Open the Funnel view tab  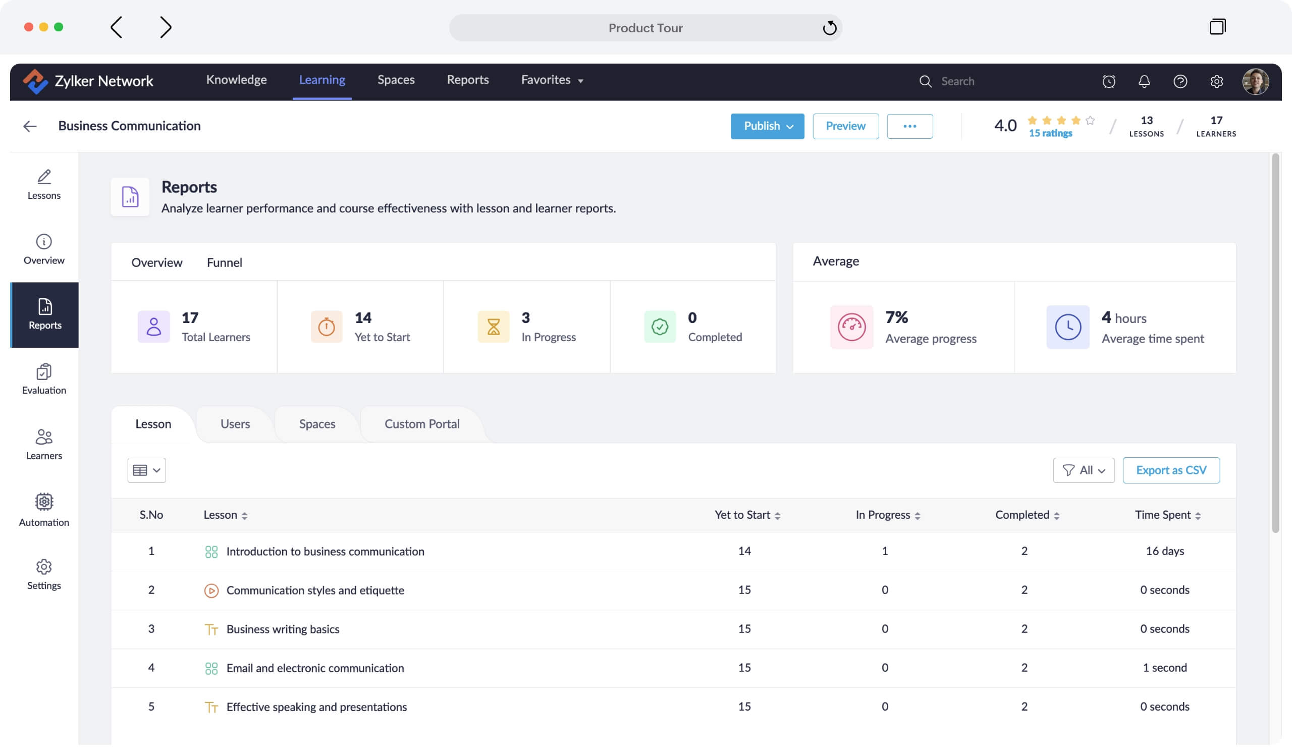click(x=225, y=262)
